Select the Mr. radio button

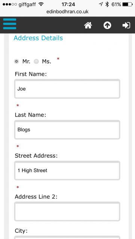pos(16,61)
